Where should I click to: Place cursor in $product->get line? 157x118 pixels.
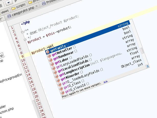click(42, 49)
